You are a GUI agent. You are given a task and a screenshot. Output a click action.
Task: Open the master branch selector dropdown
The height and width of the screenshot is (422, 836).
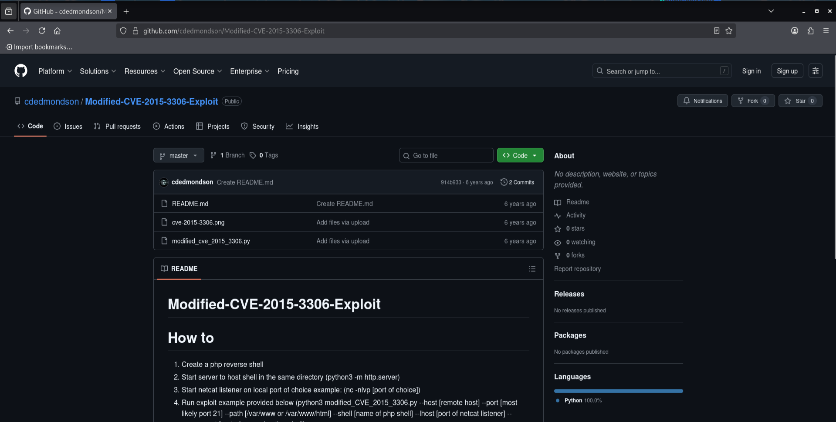[179, 155]
